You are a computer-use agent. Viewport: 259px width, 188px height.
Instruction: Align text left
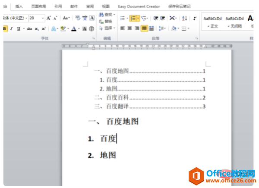pyautogui.click(x=123, y=28)
